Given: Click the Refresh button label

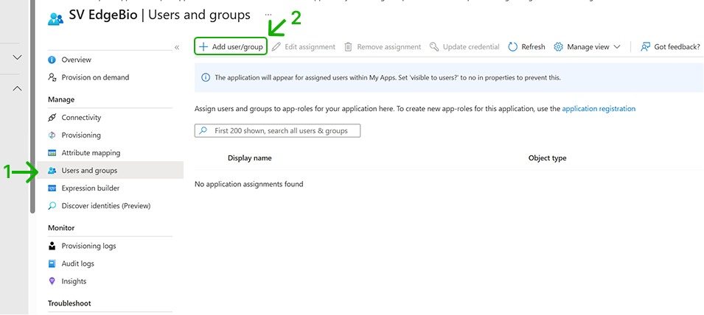Looking at the screenshot, I should [534, 46].
